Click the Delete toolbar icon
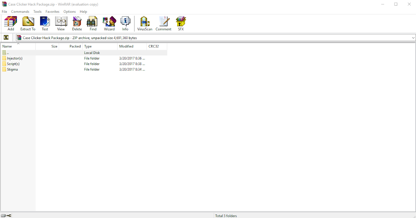The height and width of the screenshot is (218, 416). click(77, 24)
